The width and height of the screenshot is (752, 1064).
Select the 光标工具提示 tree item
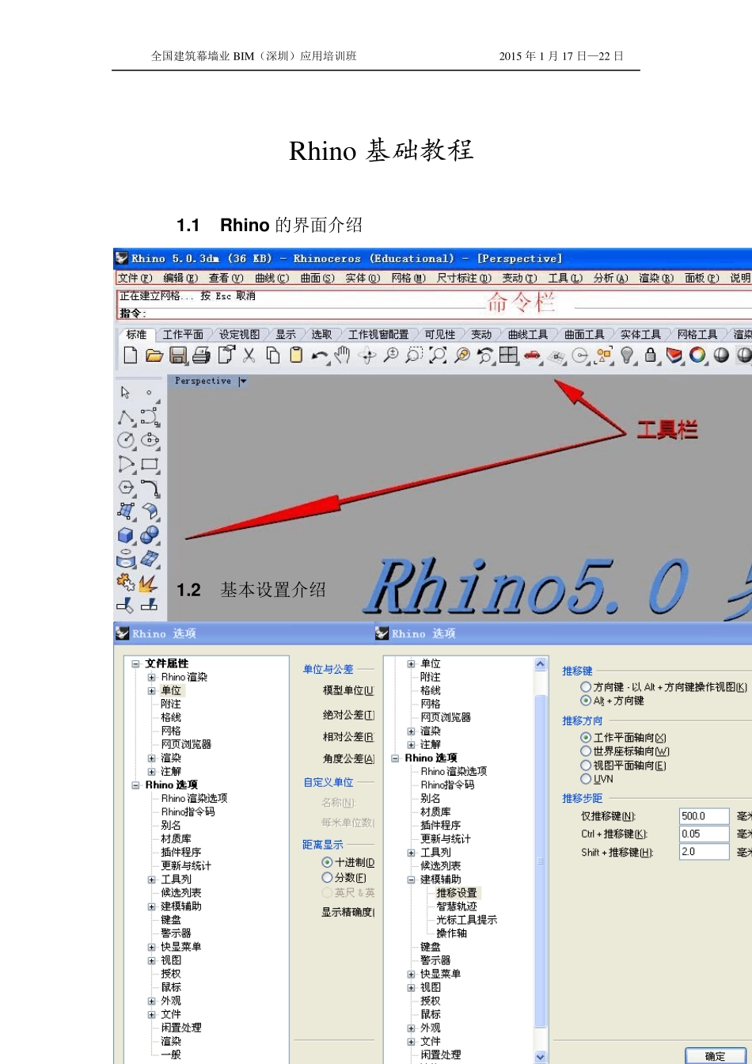467,920
